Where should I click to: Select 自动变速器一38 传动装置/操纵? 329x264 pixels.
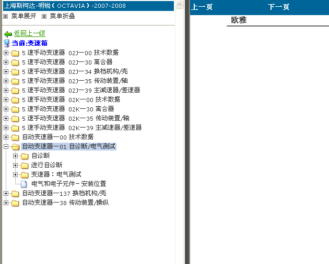[65, 203]
